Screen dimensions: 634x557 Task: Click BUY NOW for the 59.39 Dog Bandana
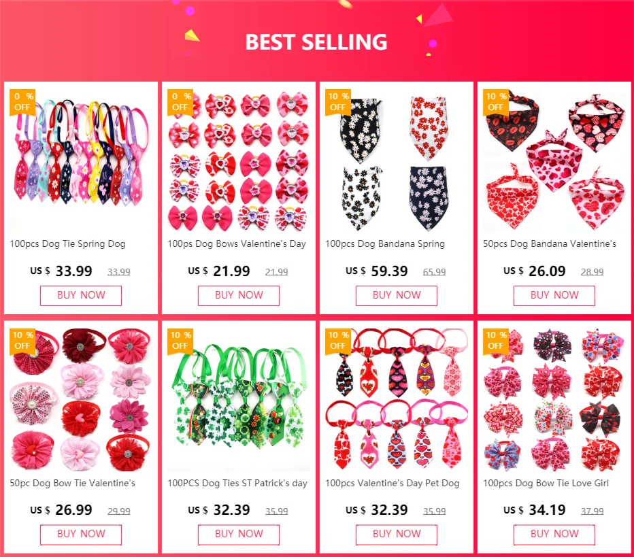tap(396, 295)
